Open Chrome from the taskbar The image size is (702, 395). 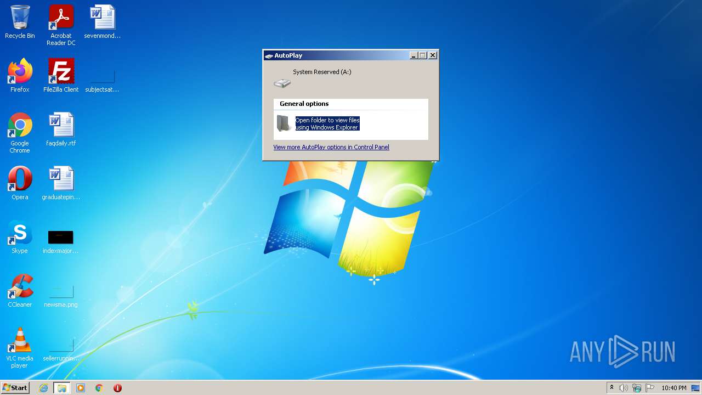pos(99,388)
